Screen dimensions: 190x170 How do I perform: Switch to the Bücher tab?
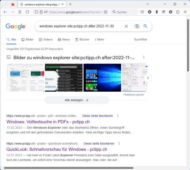tap(82, 39)
